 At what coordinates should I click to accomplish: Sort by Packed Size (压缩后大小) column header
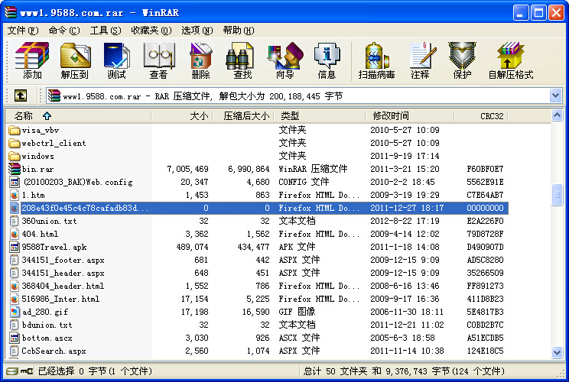pos(243,116)
